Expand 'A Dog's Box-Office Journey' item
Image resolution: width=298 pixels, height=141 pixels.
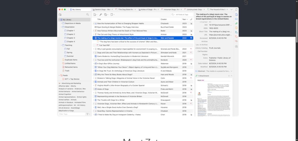coord(94,64)
